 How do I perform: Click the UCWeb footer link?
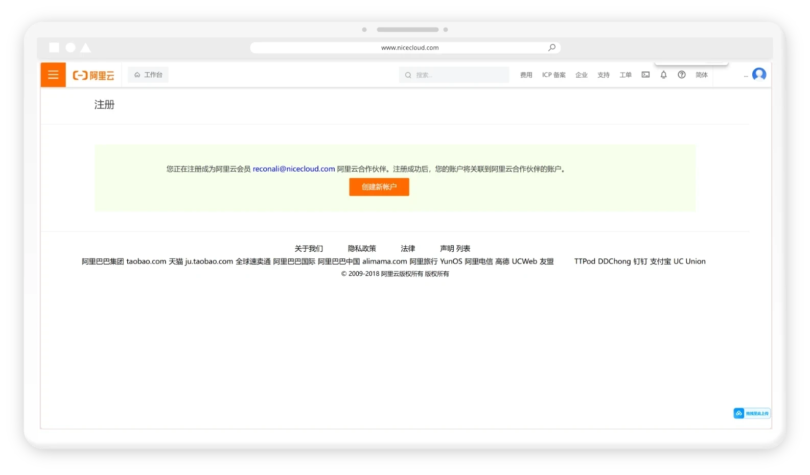pos(524,262)
